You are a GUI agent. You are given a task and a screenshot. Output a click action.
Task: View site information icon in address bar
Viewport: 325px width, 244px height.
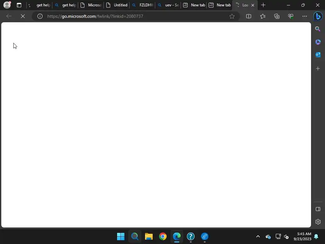(x=40, y=16)
